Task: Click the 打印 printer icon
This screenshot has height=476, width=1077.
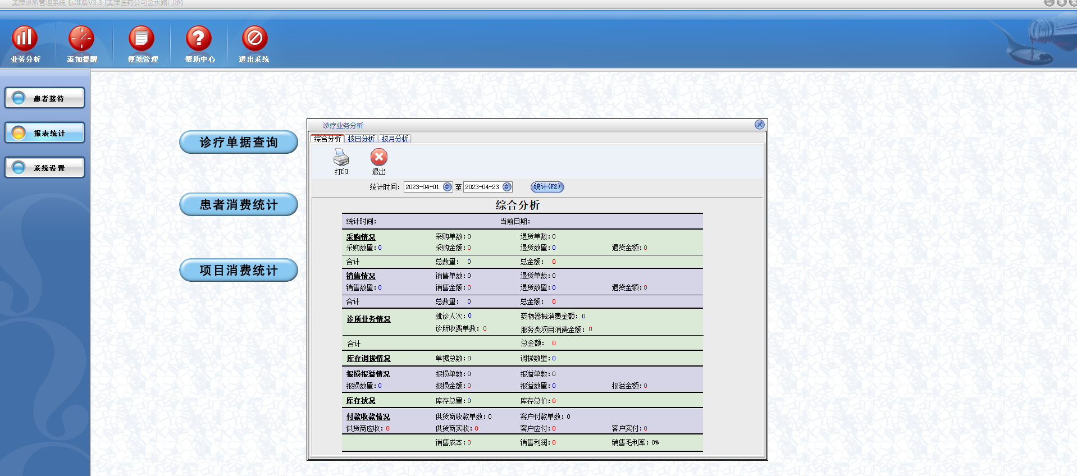Action: tap(341, 162)
